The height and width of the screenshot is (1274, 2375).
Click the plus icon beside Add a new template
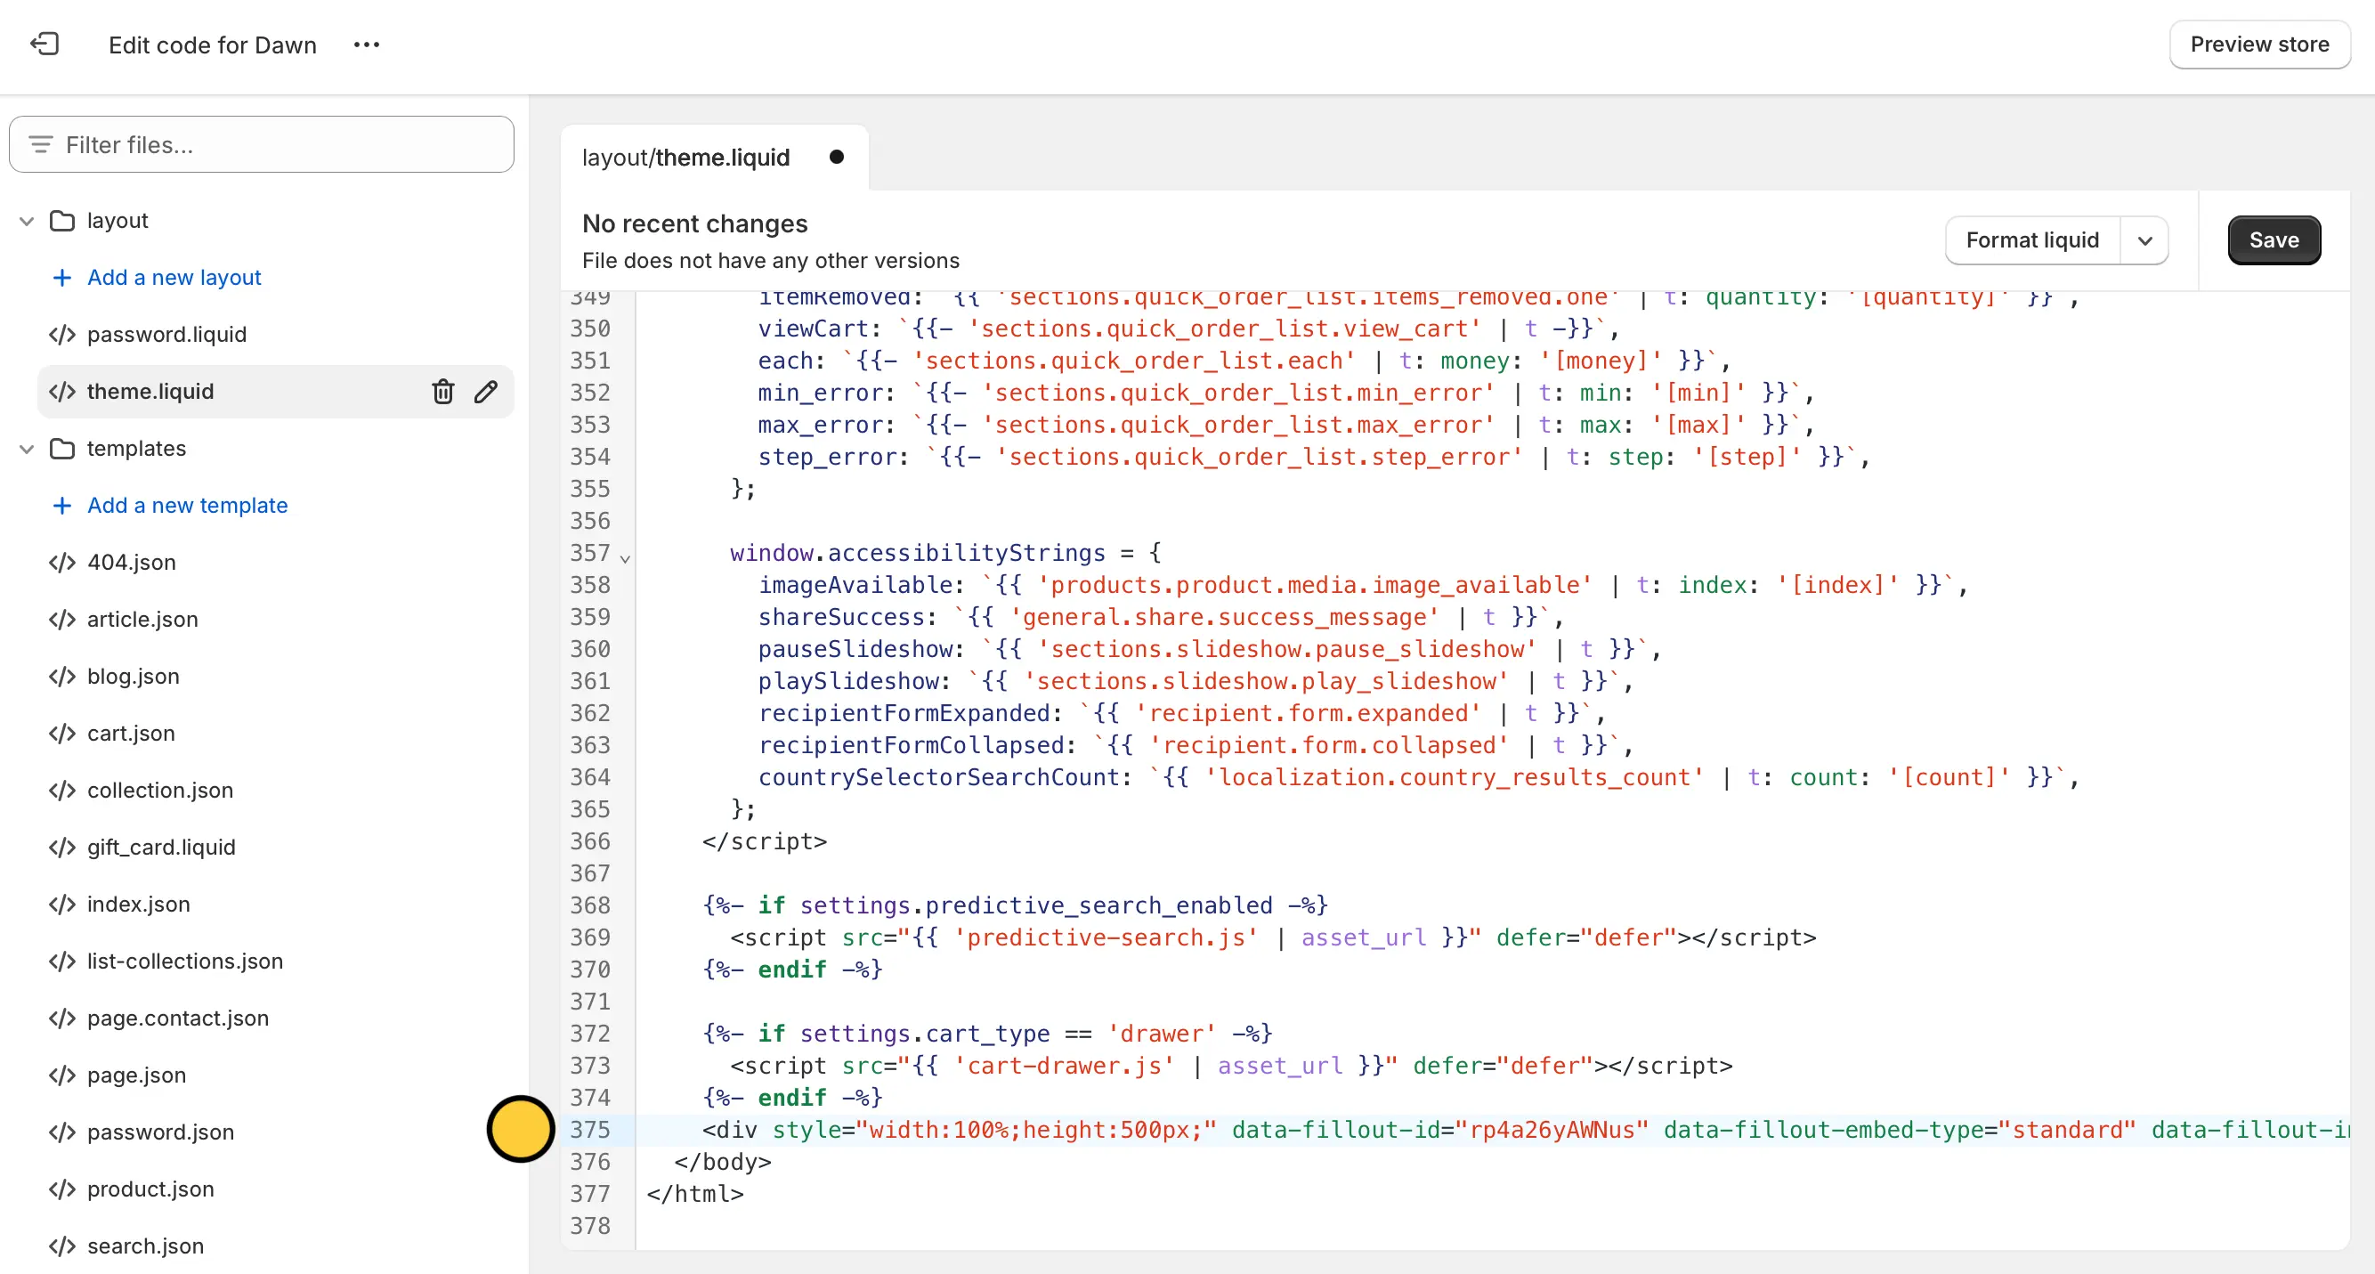[61, 505]
